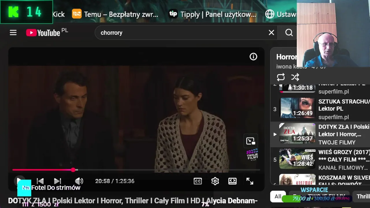Image resolution: width=370 pixels, height=208 pixels.
Task: Open the YouTube guide hamburger menu
Action: tap(13, 33)
